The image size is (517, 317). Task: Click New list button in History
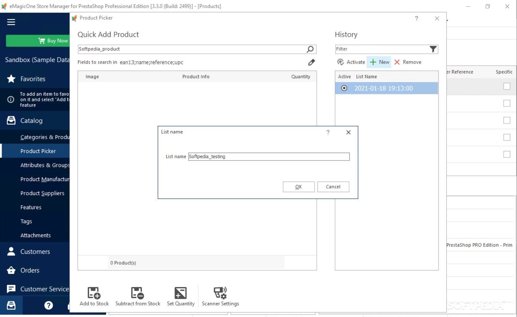tap(379, 62)
